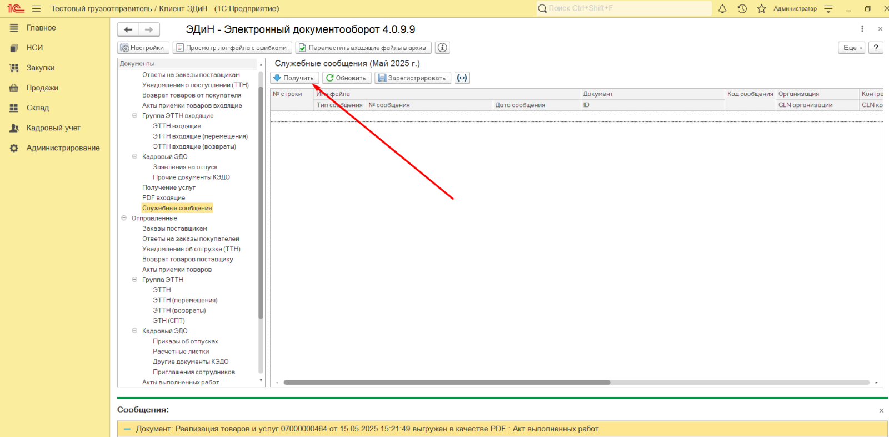Screen dimensions: 889x437
Task: Select Уведомления об отгрузке (ТТН)
Action: pyautogui.click(x=191, y=249)
